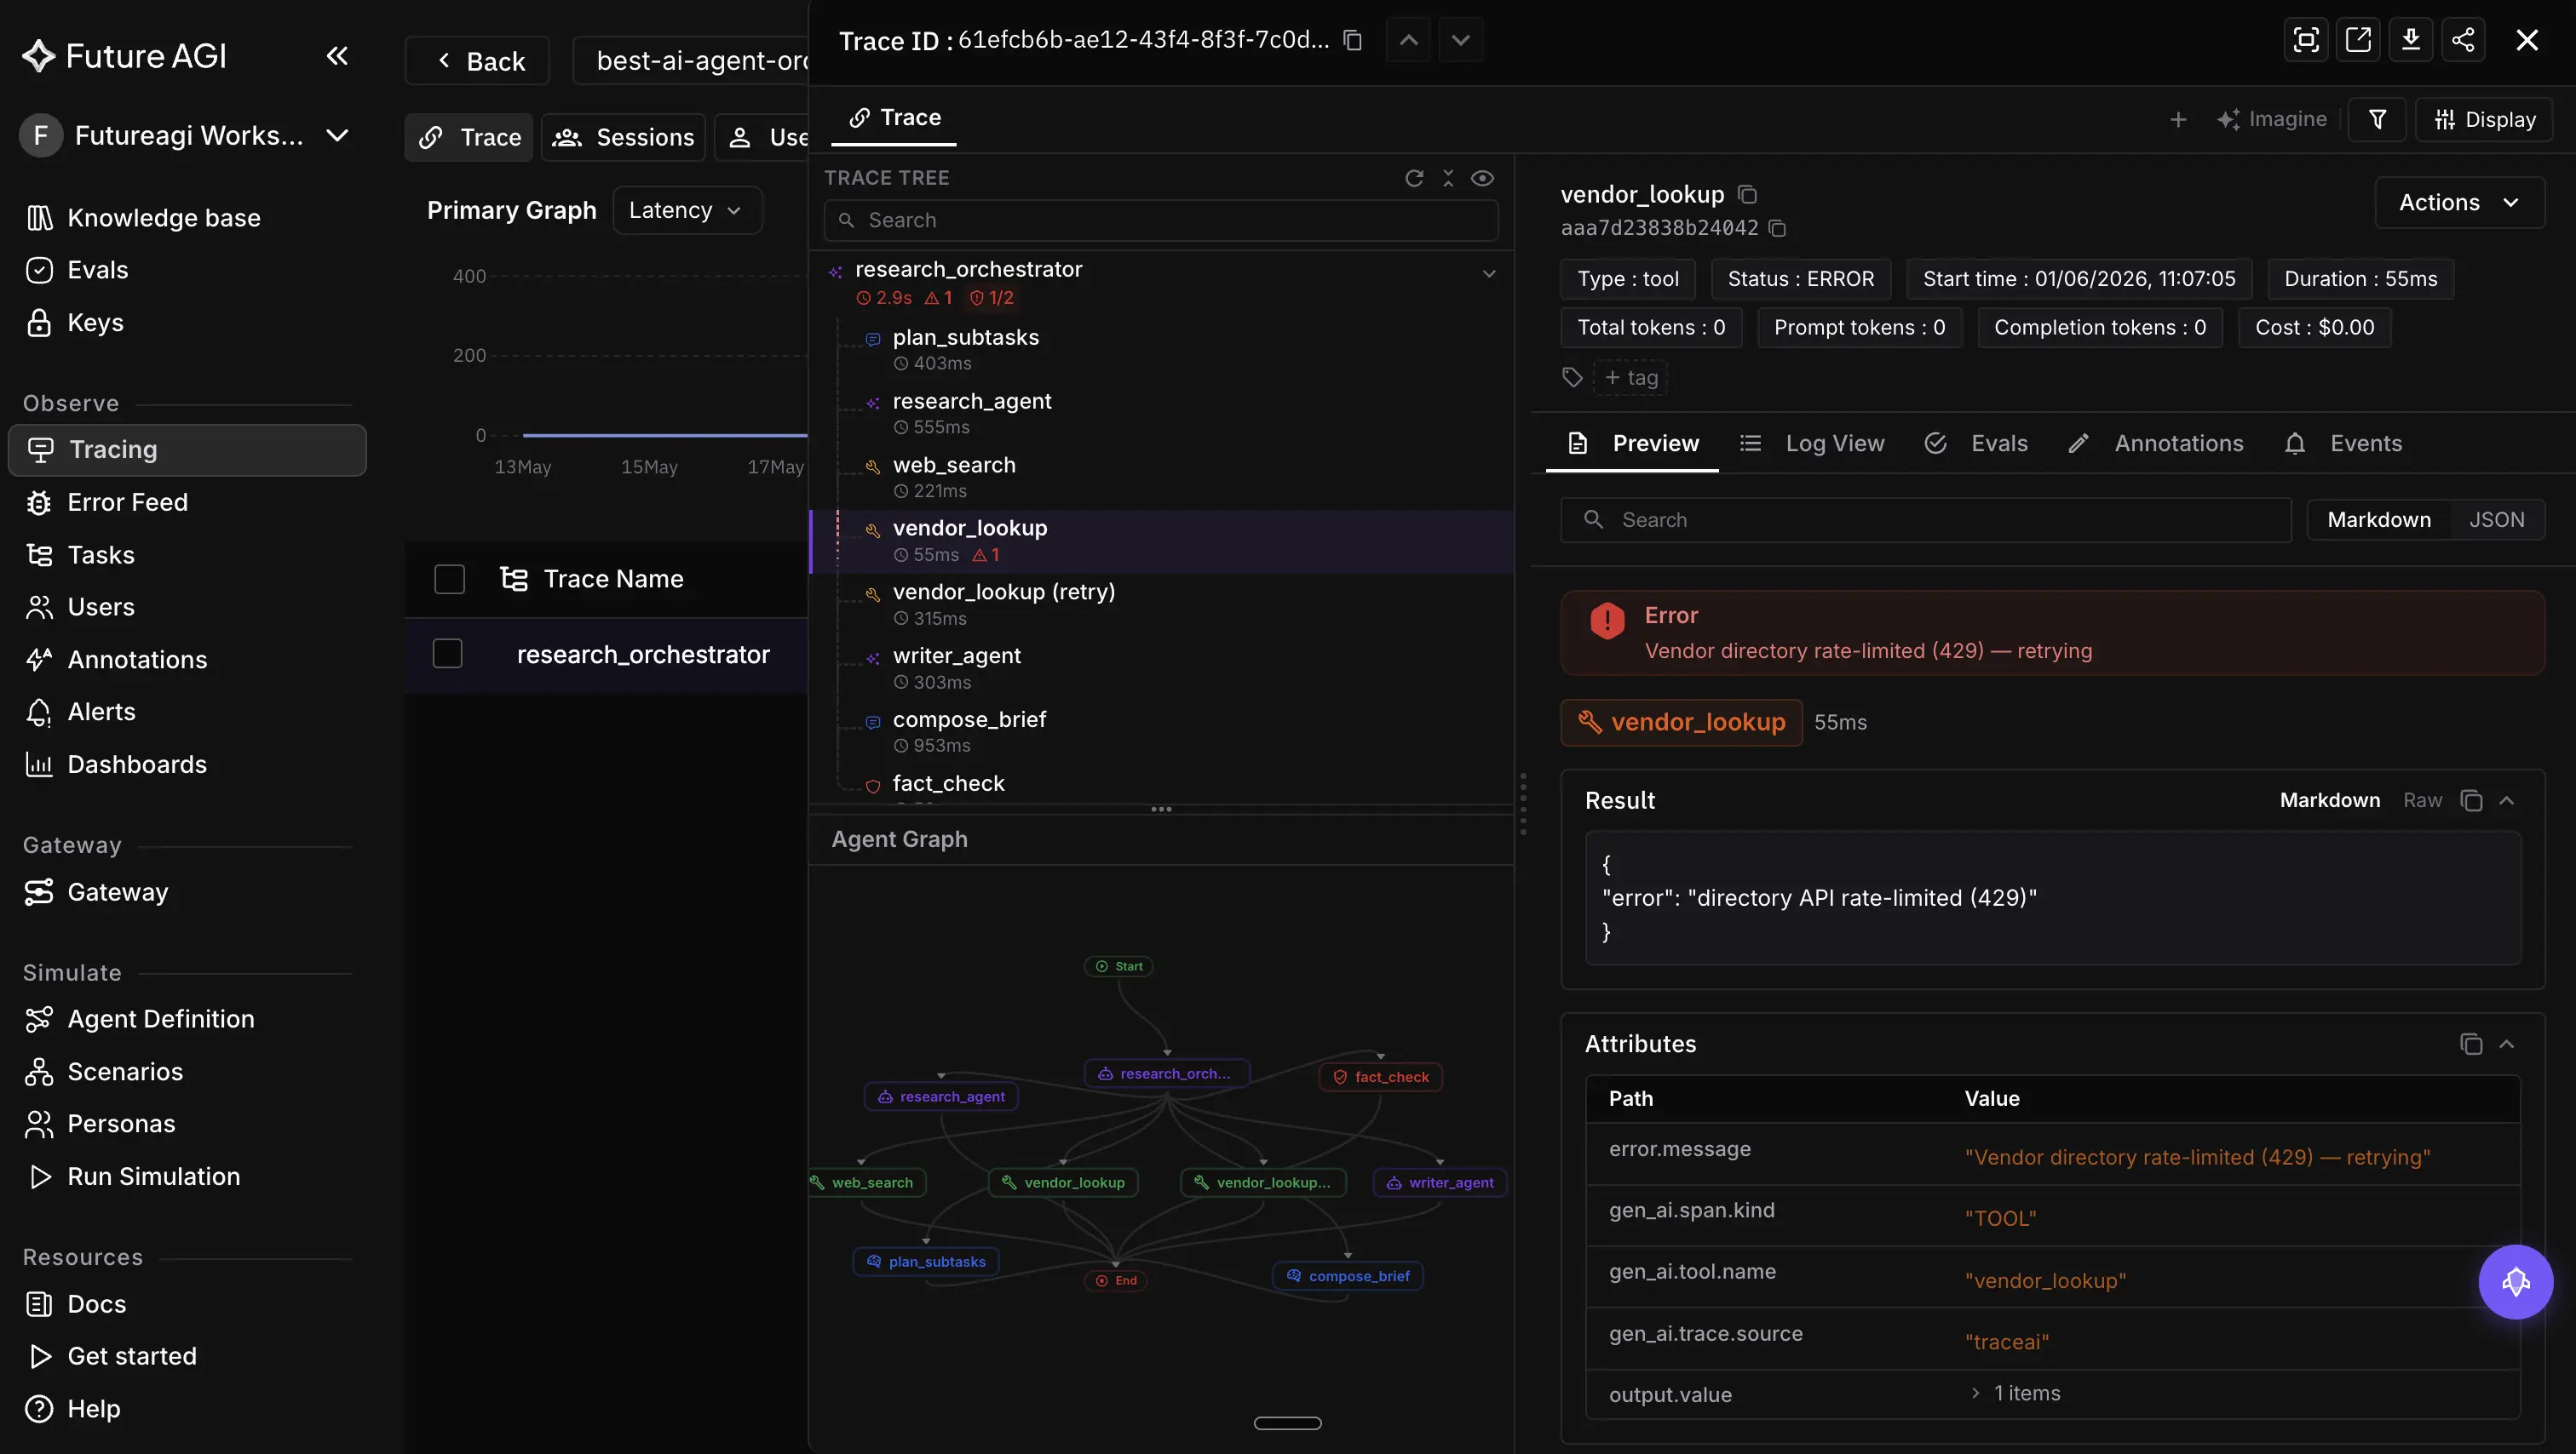The width and height of the screenshot is (2576, 1454).
Task: Open trace in new window icon
Action: coord(2358,40)
